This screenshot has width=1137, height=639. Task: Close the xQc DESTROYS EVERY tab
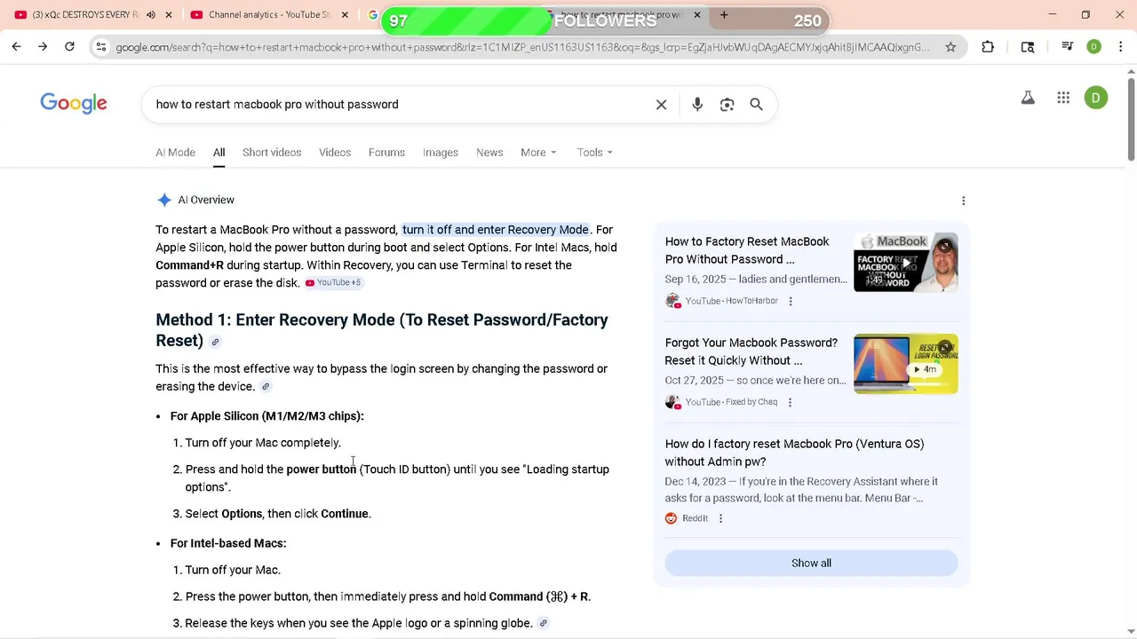169,15
